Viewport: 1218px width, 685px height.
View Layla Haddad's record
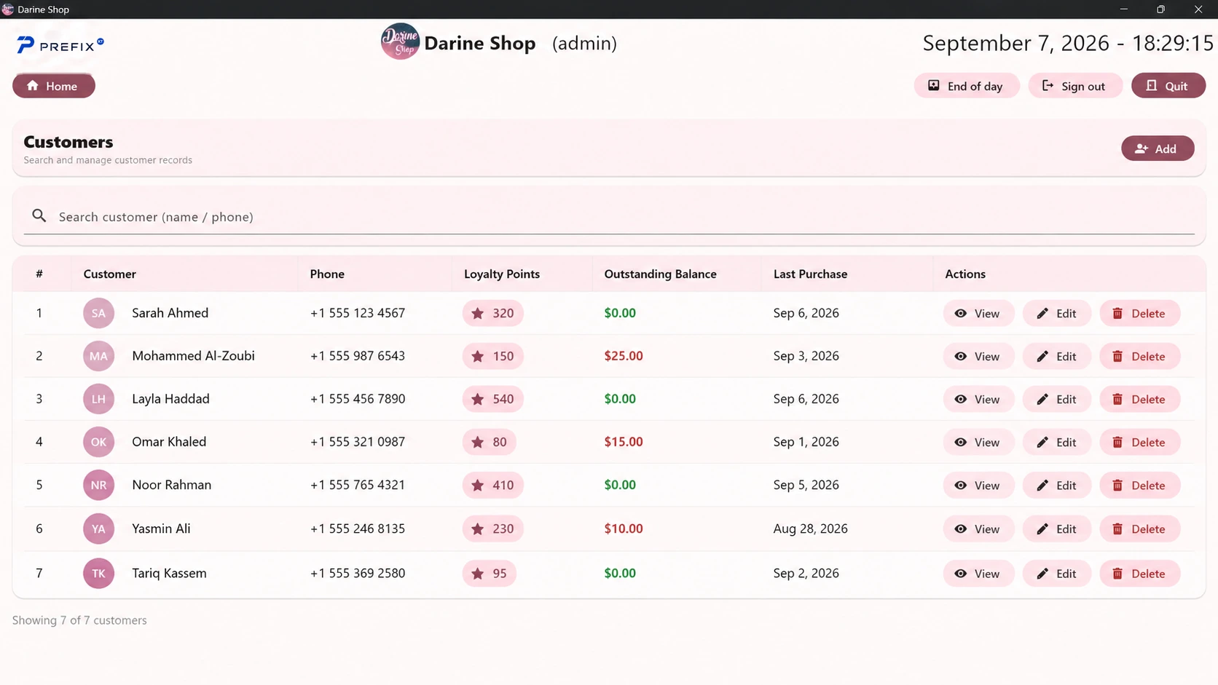point(978,400)
